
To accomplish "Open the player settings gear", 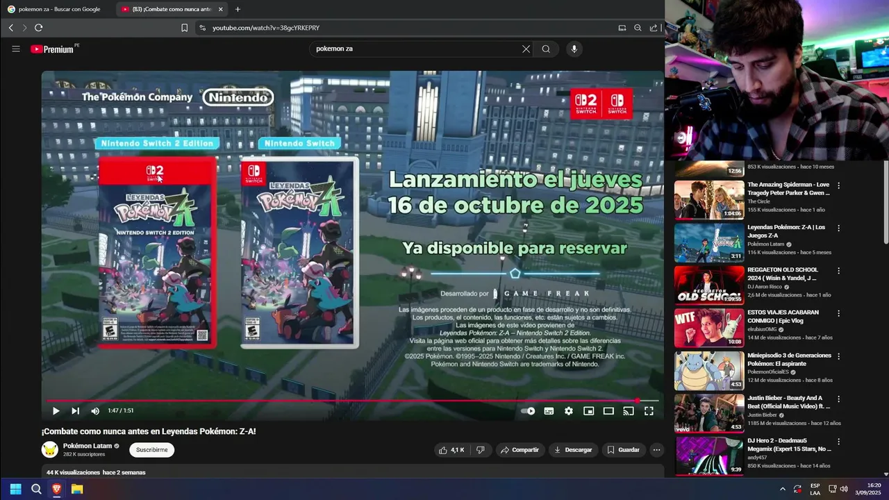I will (x=569, y=411).
